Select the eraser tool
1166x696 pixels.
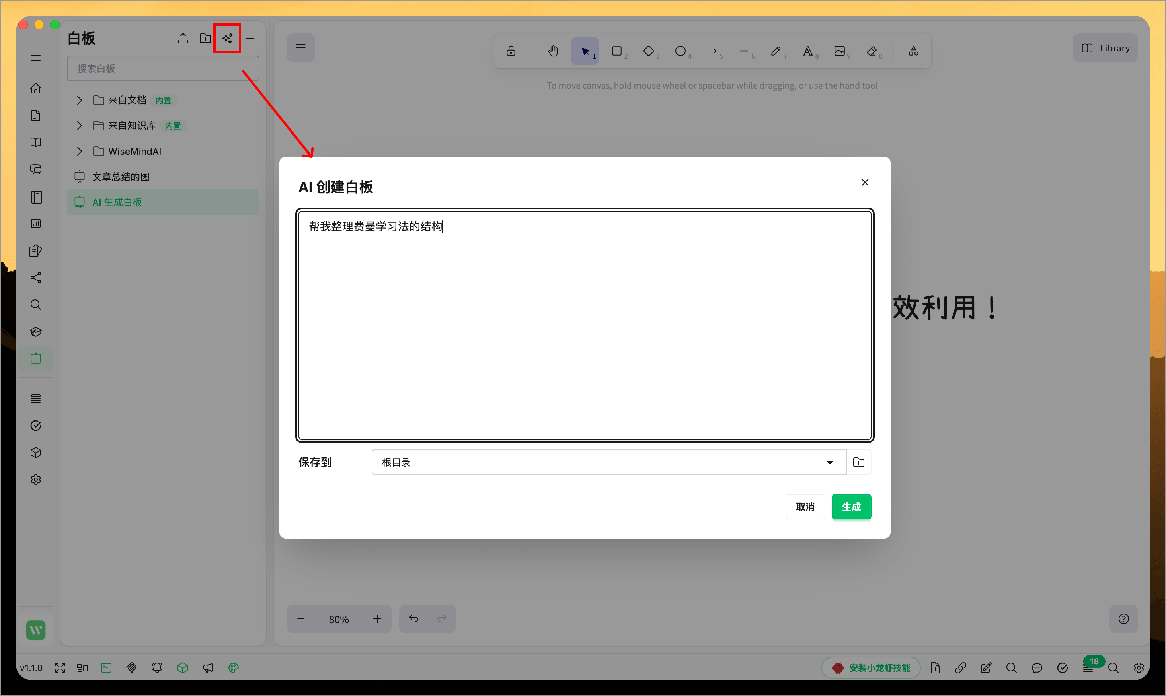click(872, 51)
